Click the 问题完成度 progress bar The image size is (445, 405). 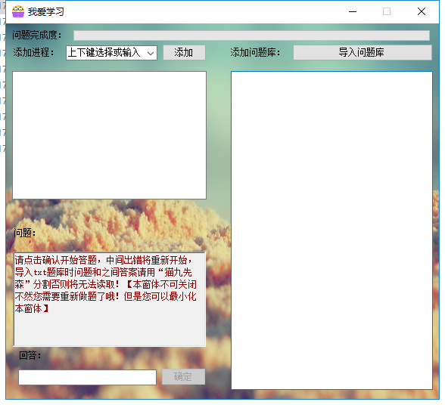(251, 36)
